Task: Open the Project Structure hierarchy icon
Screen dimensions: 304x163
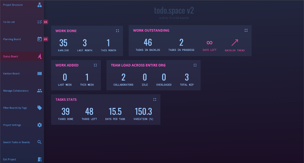Action: coord(40,5)
